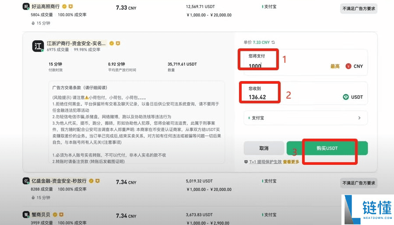This screenshot has width=394, height=225.
Task: Click verified badge next to 亿盛金融-资金安全-秒放行
Action: tap(91, 181)
